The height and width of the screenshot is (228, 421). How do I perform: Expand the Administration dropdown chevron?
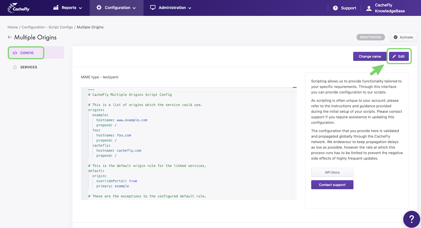190,8
